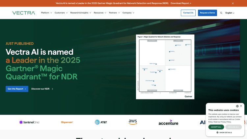247x139 pixels.
Task: Open the search icon in header
Action: tap(221, 13)
